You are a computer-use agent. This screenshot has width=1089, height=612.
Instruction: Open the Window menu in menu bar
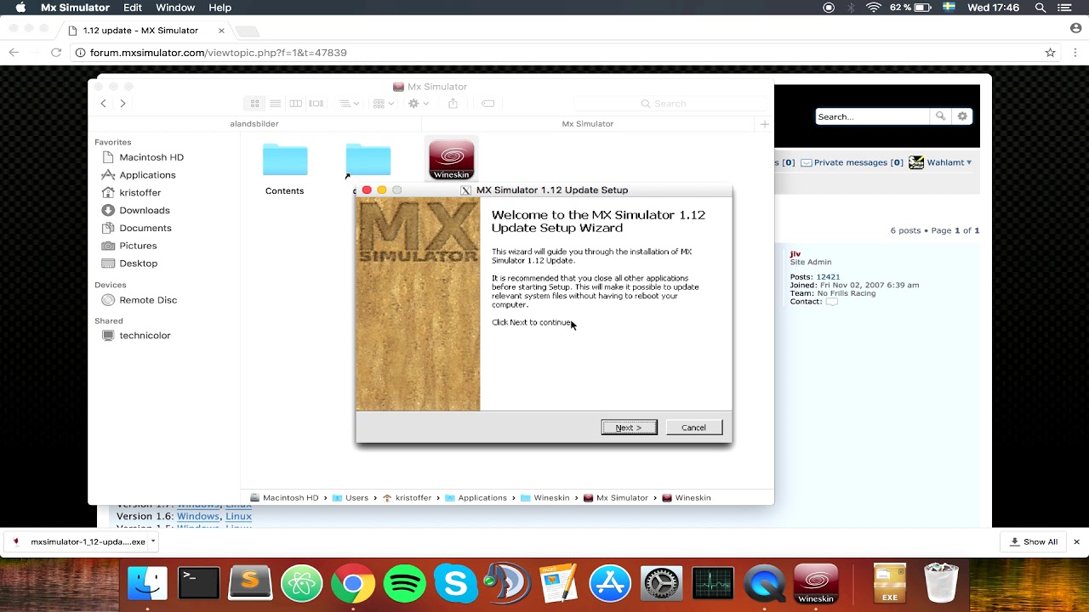(x=175, y=8)
